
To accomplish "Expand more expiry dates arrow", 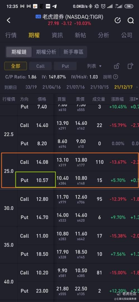I will [x=137, y=87].
